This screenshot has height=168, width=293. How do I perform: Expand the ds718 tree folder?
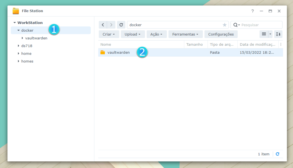point(19,46)
